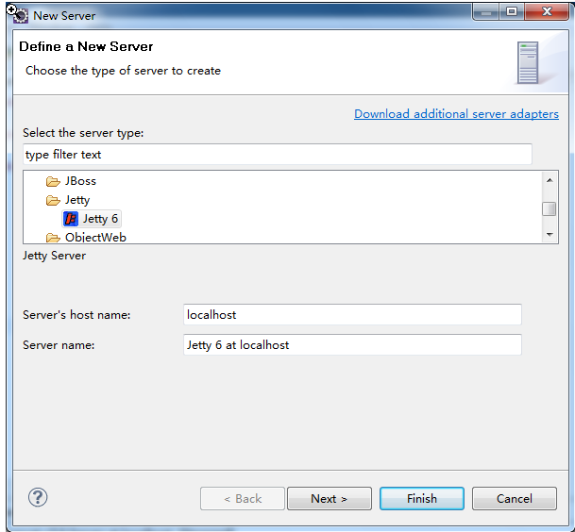
Task: Close the New Server dialog window
Action: point(547,11)
